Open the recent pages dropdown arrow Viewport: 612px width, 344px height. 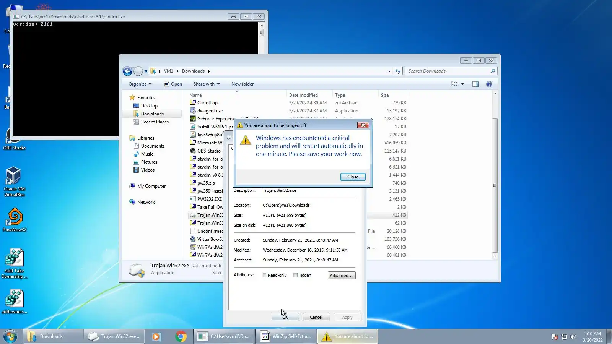(146, 71)
